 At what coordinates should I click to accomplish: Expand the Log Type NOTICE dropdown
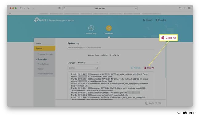pos(88,63)
